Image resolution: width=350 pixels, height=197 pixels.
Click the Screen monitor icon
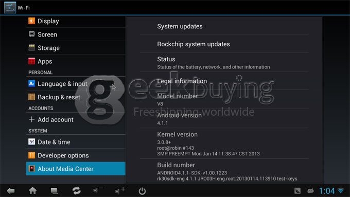pyautogui.click(x=32, y=34)
